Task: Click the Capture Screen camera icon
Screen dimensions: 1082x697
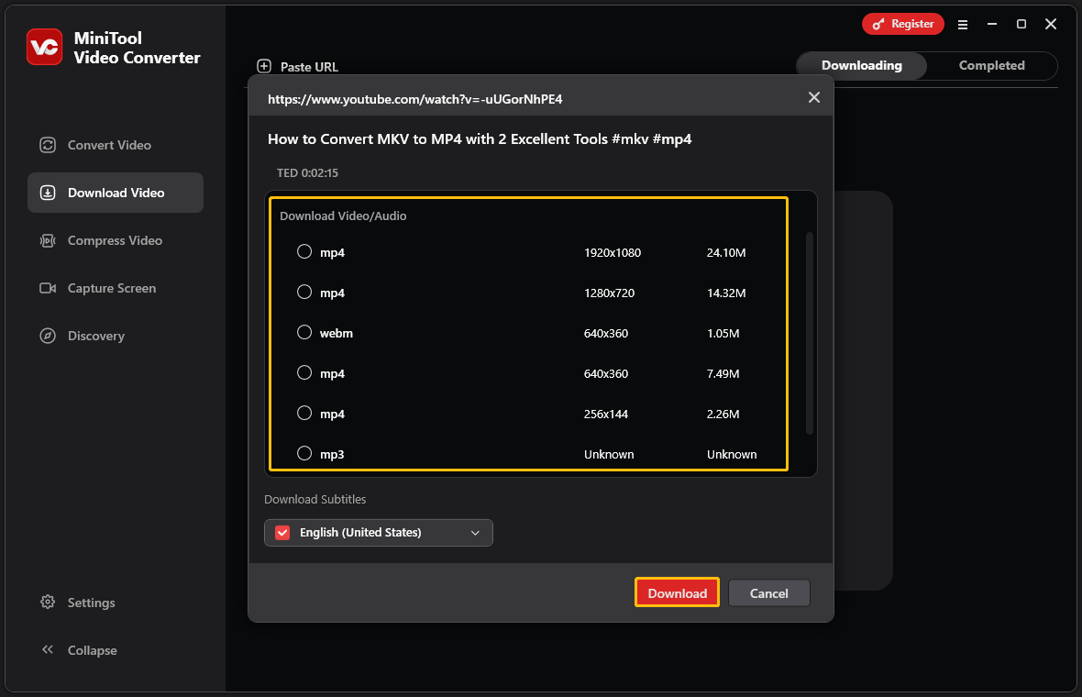Action: tap(48, 288)
